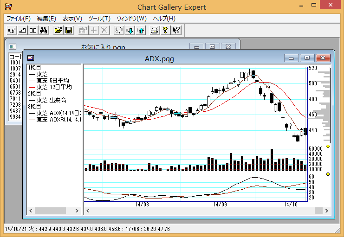344x237 pixels.
Task: Open the ファイル(F) menu
Action: 19,19
